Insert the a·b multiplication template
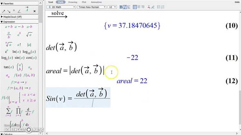Screen dimensions: 241x135 coord(29,27)
